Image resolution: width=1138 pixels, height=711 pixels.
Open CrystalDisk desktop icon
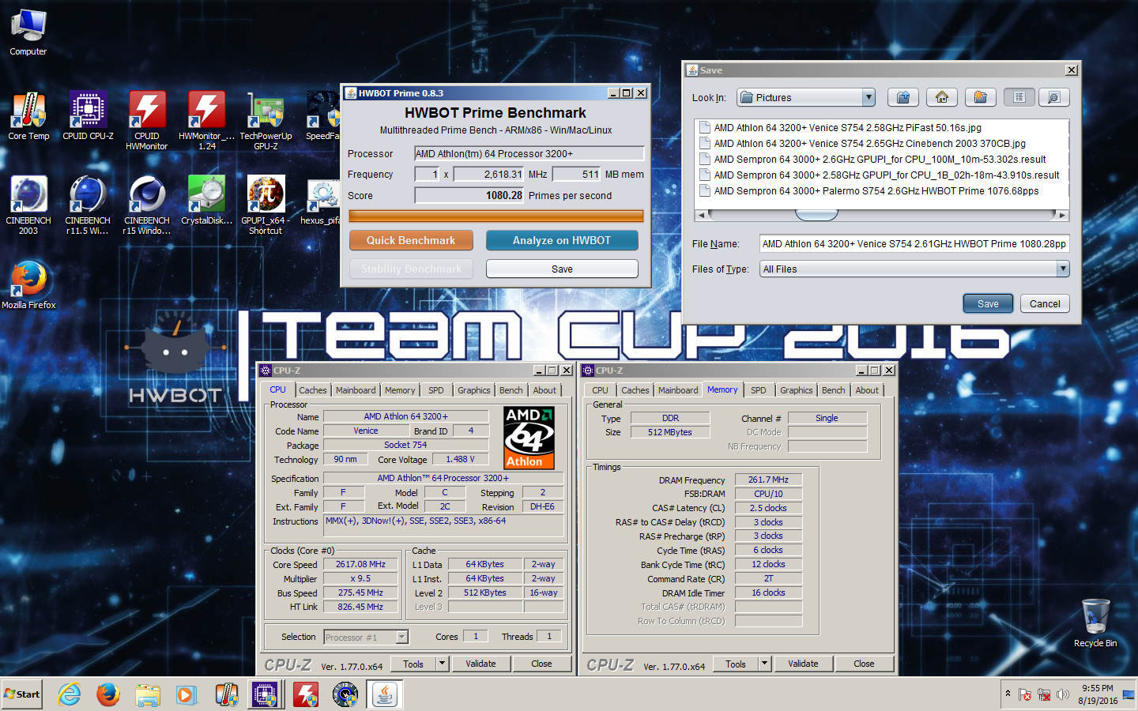206,200
